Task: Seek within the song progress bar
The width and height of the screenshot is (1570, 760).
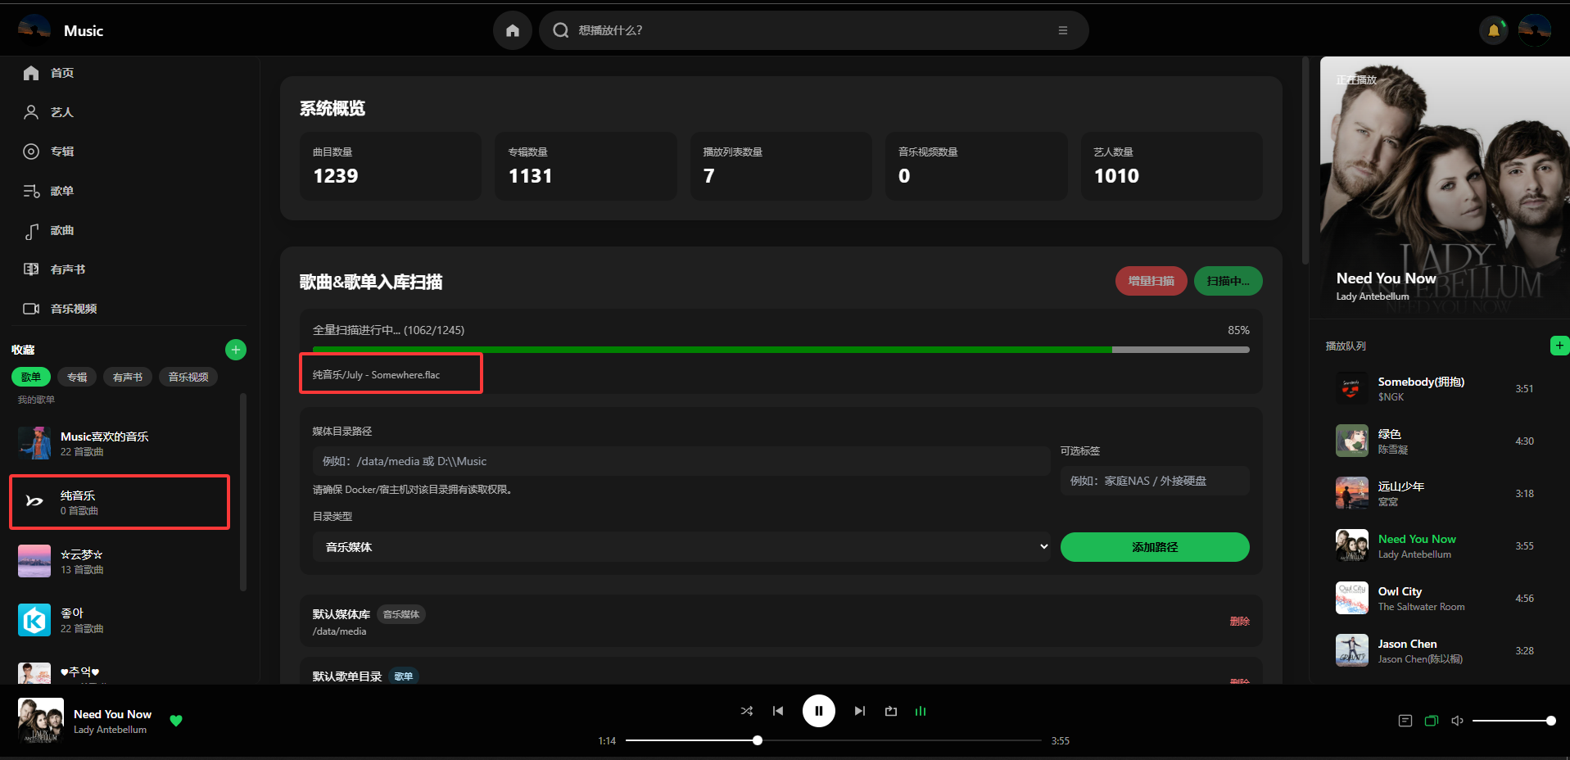Action: [834, 740]
